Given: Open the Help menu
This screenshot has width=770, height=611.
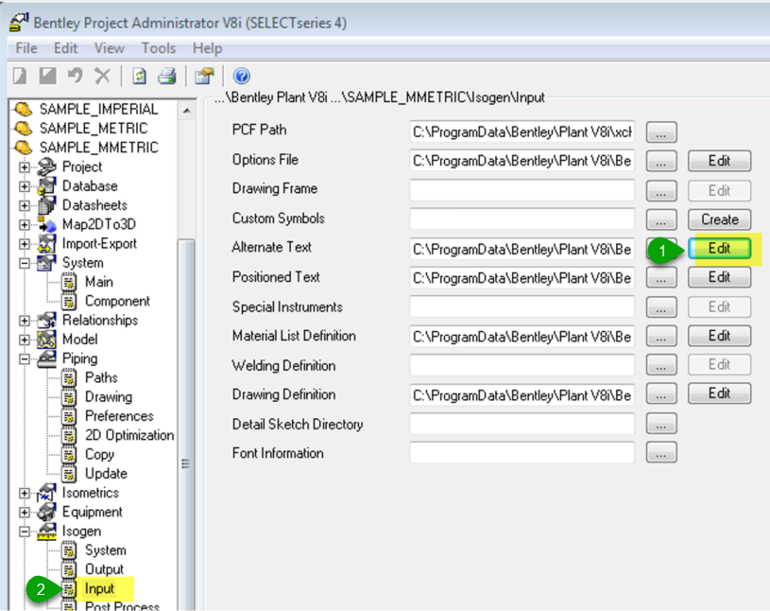Looking at the screenshot, I should [x=207, y=48].
